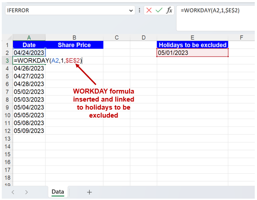The width and height of the screenshot is (257, 200).
Task: Select row 3 header
Action: 7,61
